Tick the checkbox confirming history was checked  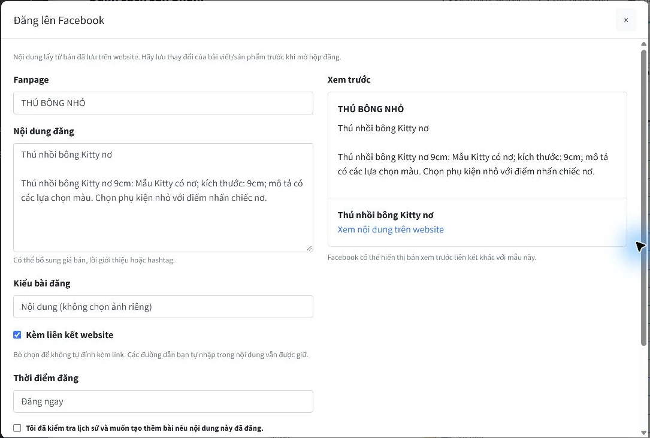[17, 428]
